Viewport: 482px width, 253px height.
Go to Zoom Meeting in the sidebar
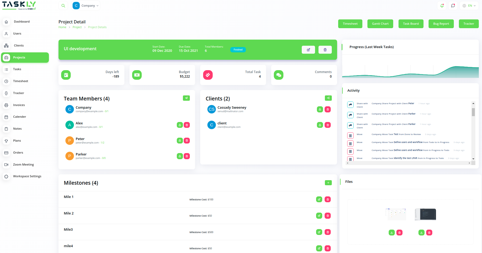(x=23, y=165)
